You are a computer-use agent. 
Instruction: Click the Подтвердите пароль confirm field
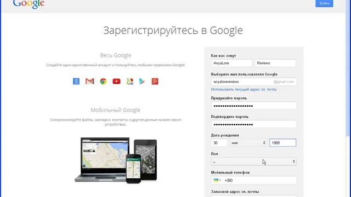click(253, 124)
